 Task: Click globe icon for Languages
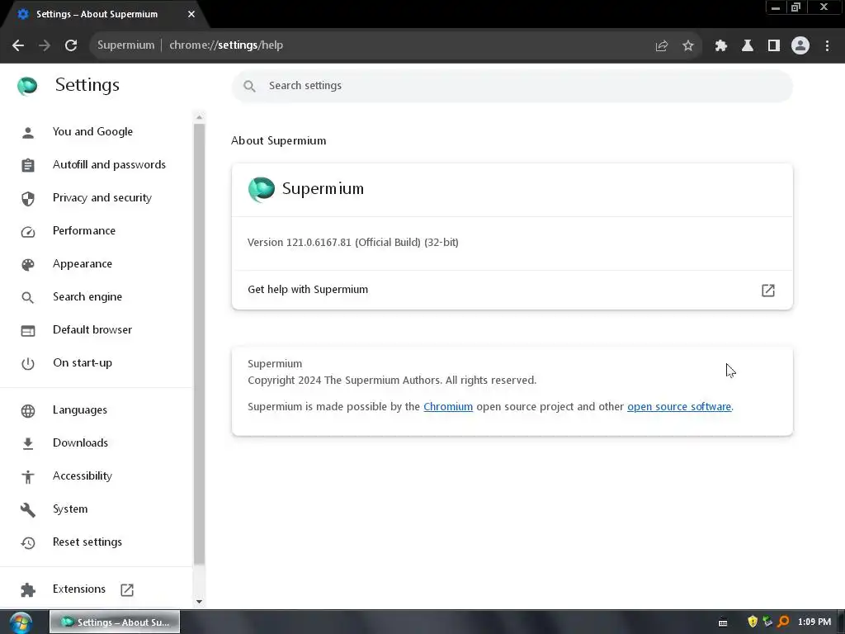pos(28,410)
